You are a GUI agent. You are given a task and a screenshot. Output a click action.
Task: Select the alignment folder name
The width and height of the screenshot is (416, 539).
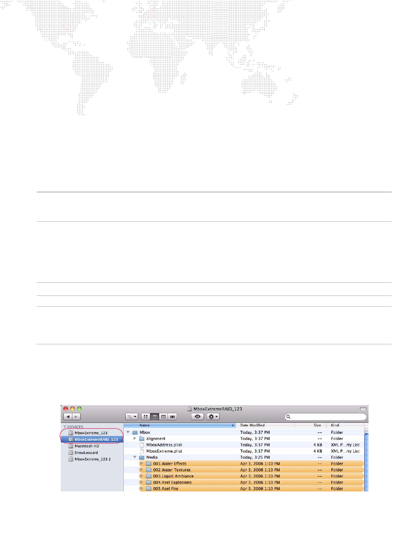tap(156, 439)
